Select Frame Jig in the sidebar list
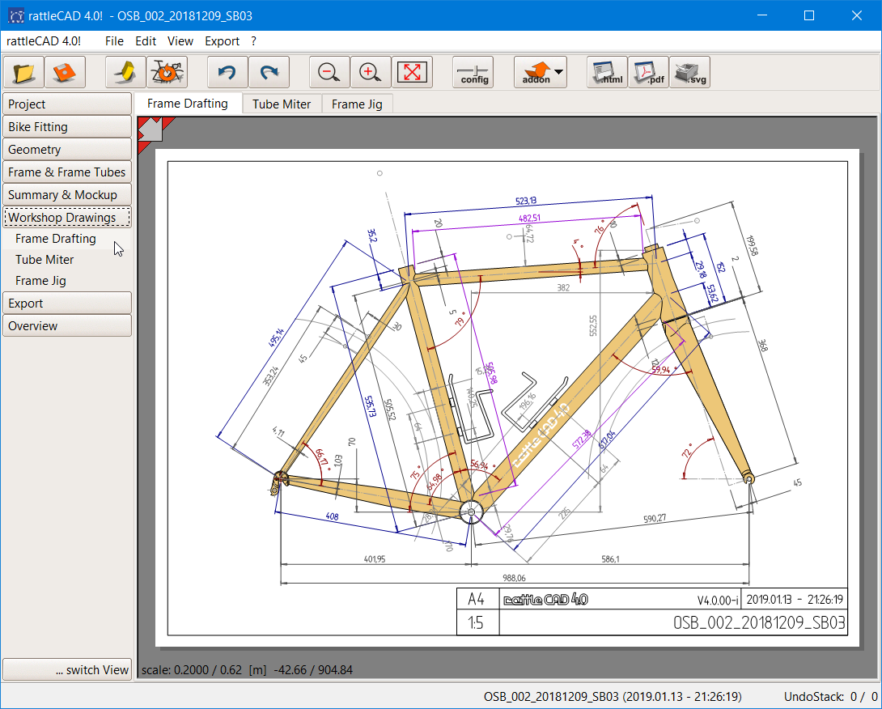Viewport: 882px width, 709px height. pyautogui.click(x=40, y=280)
